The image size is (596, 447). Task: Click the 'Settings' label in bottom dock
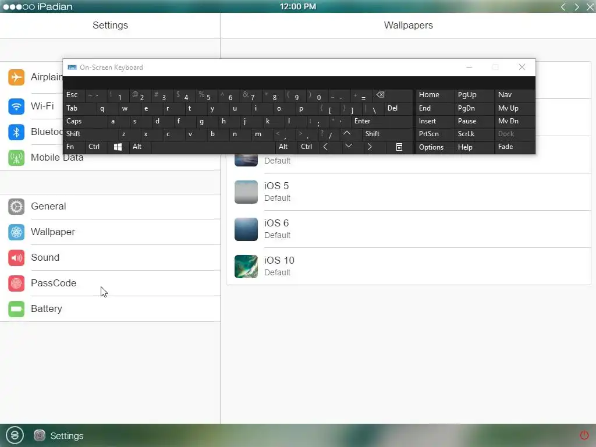pyautogui.click(x=67, y=435)
